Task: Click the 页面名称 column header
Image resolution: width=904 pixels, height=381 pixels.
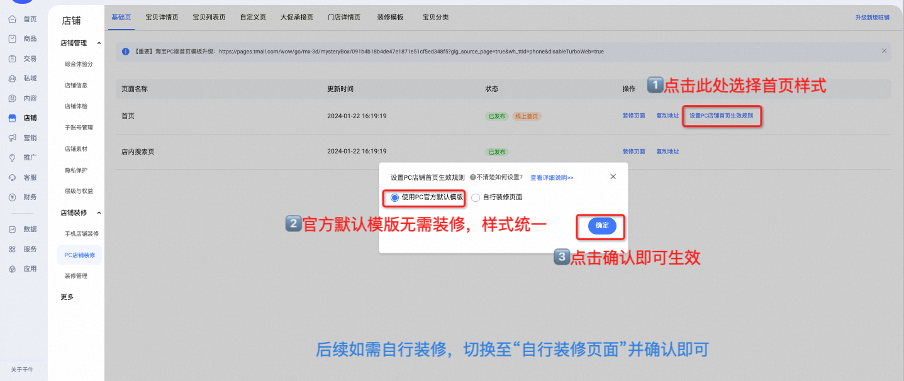Action: click(x=134, y=89)
